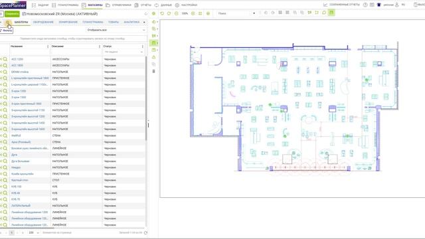This screenshot has height=239, width=425.
Task: Click the anchor icon beside store title
Action: [x=146, y=13]
